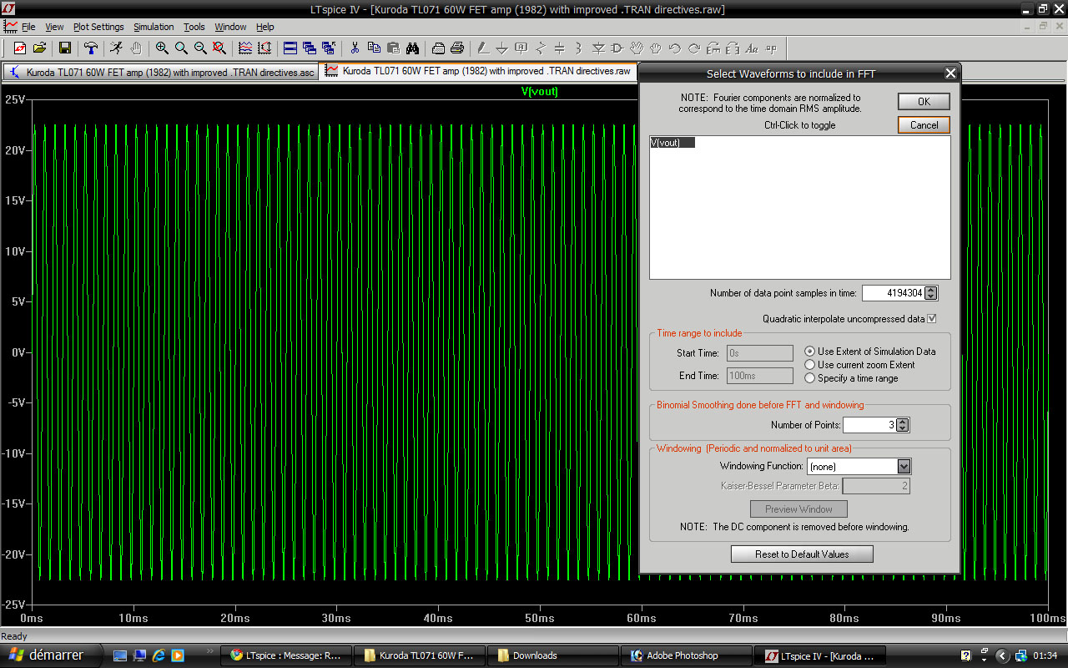Click the Cut scissors icon
Image resolution: width=1068 pixels, height=668 pixels.
pyautogui.click(x=355, y=48)
